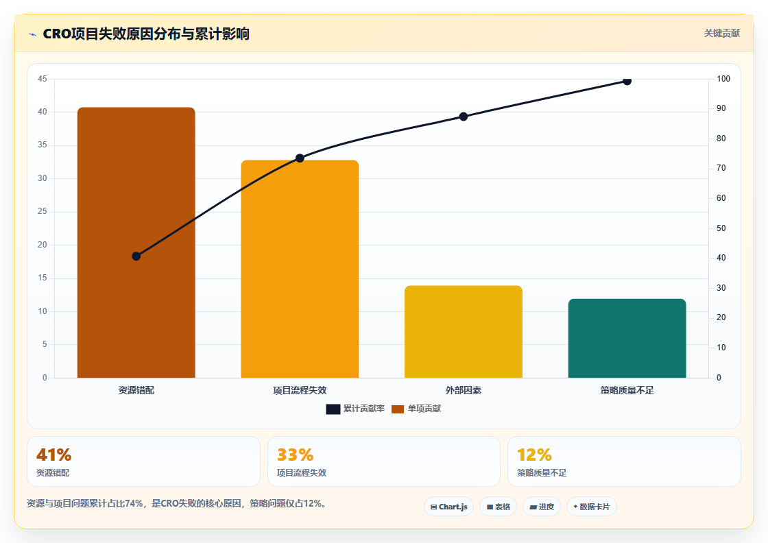Click the lightning icon beside the title
768x543 pixels.
(x=33, y=34)
